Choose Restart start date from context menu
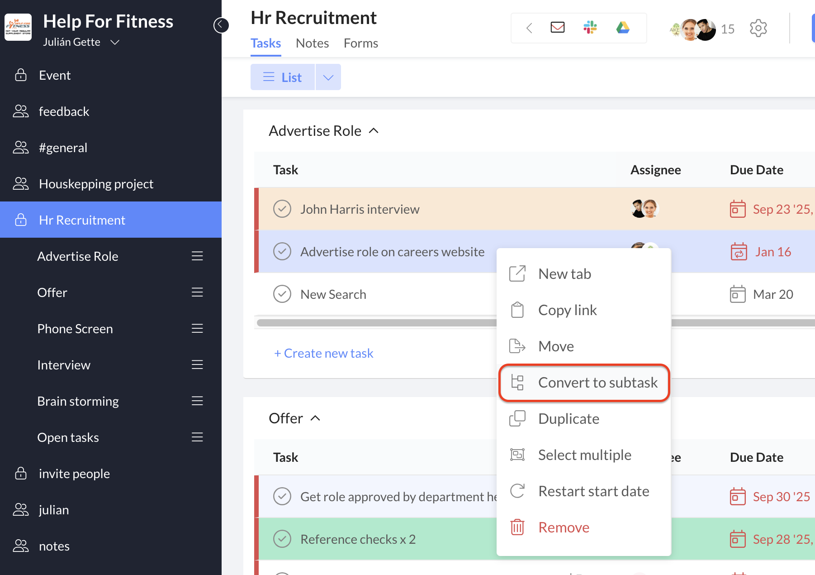The image size is (815, 575). coord(583,491)
